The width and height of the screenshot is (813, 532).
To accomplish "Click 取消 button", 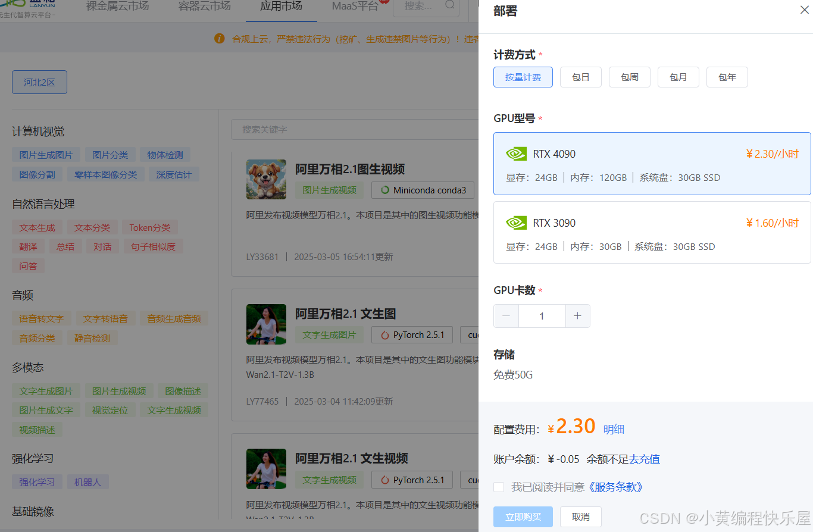I will [x=581, y=517].
